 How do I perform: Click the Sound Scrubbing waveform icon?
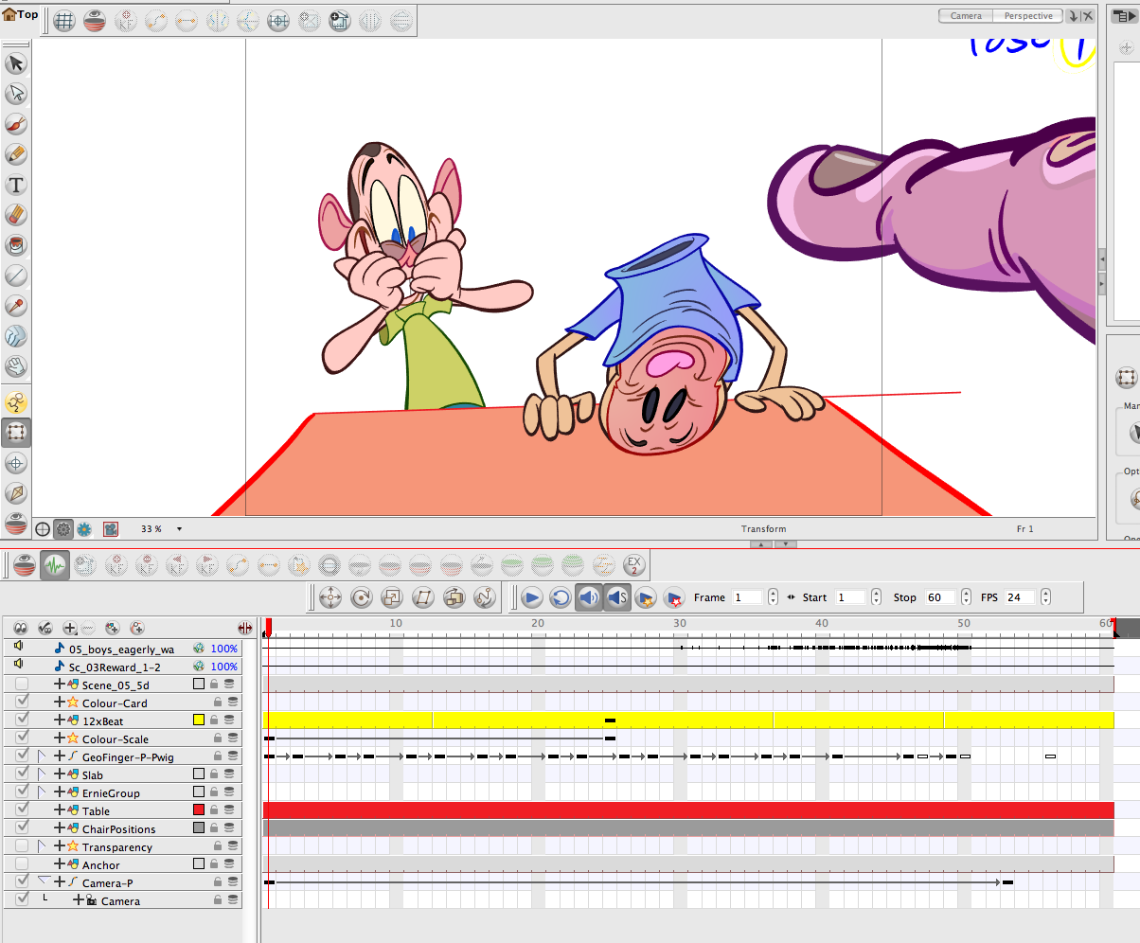click(x=55, y=566)
